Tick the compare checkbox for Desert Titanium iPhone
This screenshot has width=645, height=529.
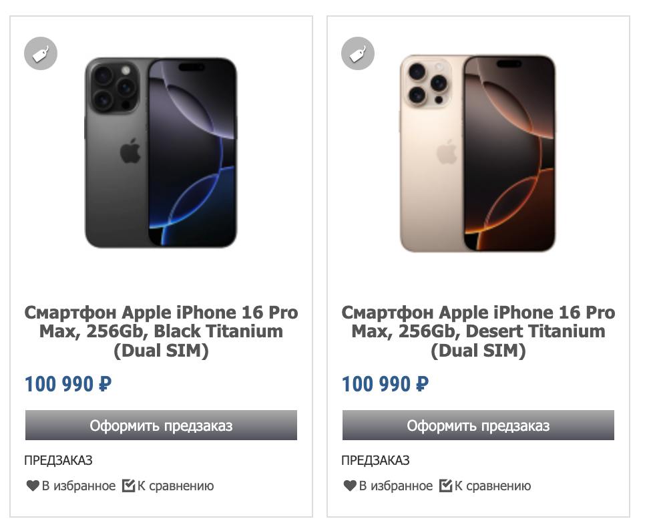tap(446, 486)
